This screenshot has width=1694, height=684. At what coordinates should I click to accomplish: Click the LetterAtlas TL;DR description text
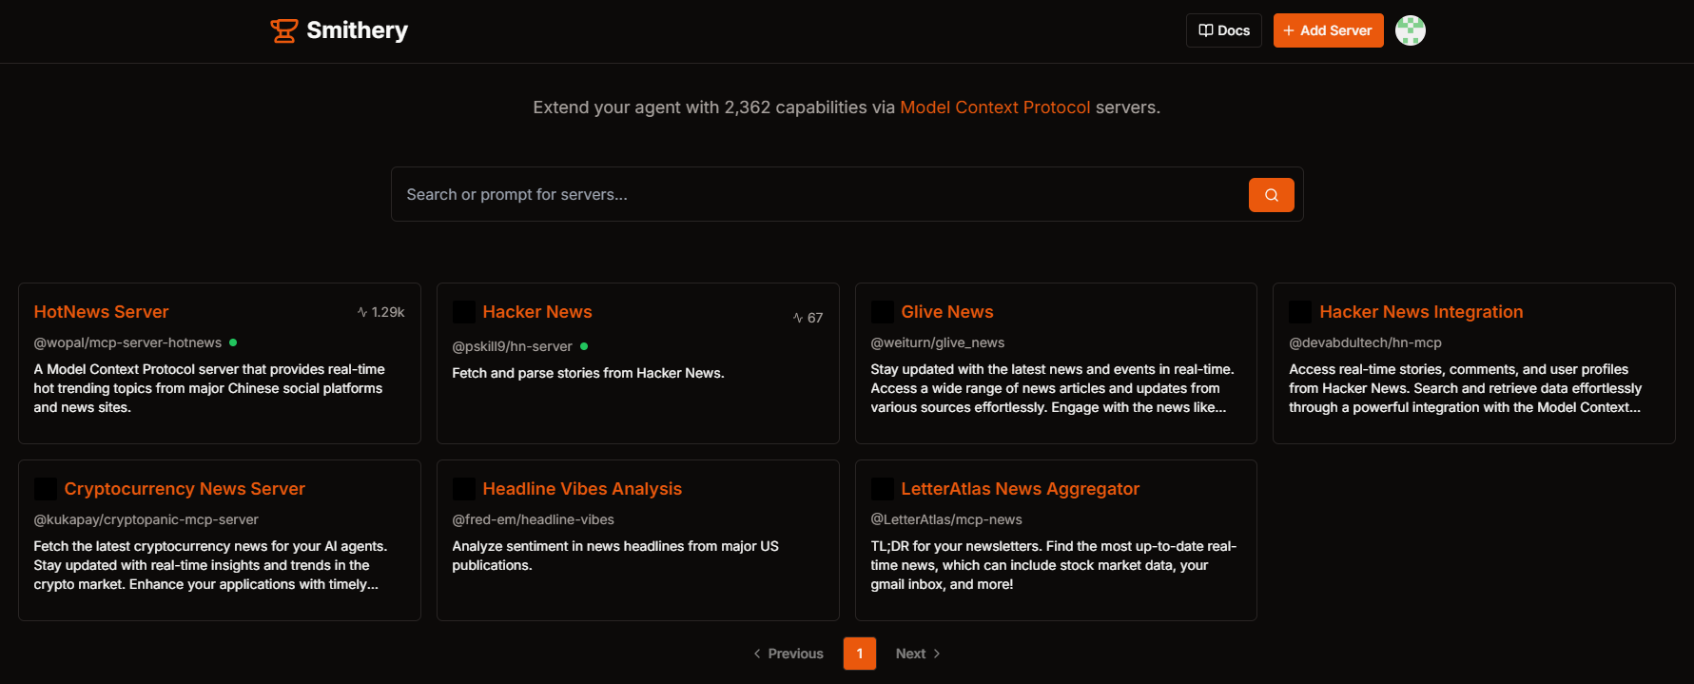[1053, 565]
